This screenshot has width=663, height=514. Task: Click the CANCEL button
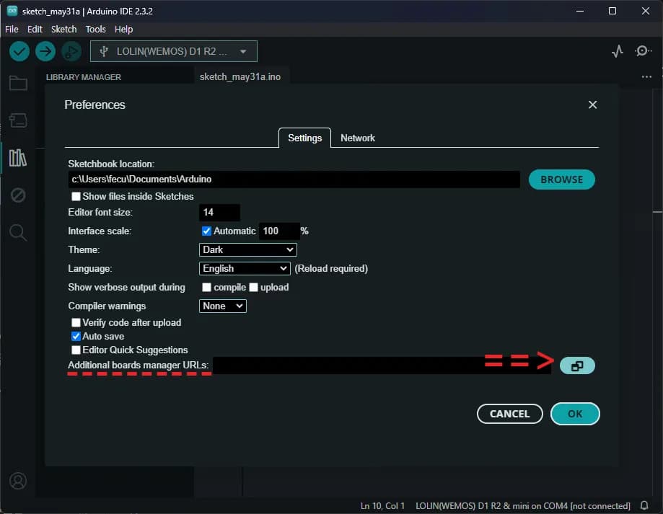click(x=509, y=414)
